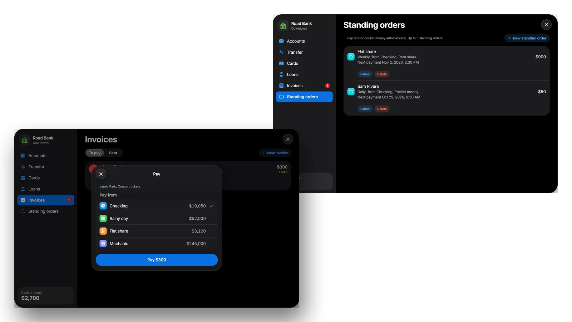Delete the Sam Rivera standing order
This screenshot has width=572, height=322.
(x=382, y=109)
